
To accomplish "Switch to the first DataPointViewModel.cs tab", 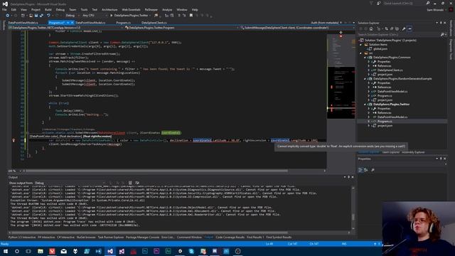I will point(23,23).
